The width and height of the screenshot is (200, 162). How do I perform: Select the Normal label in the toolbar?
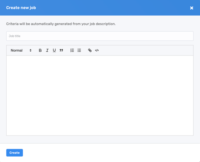click(17, 51)
